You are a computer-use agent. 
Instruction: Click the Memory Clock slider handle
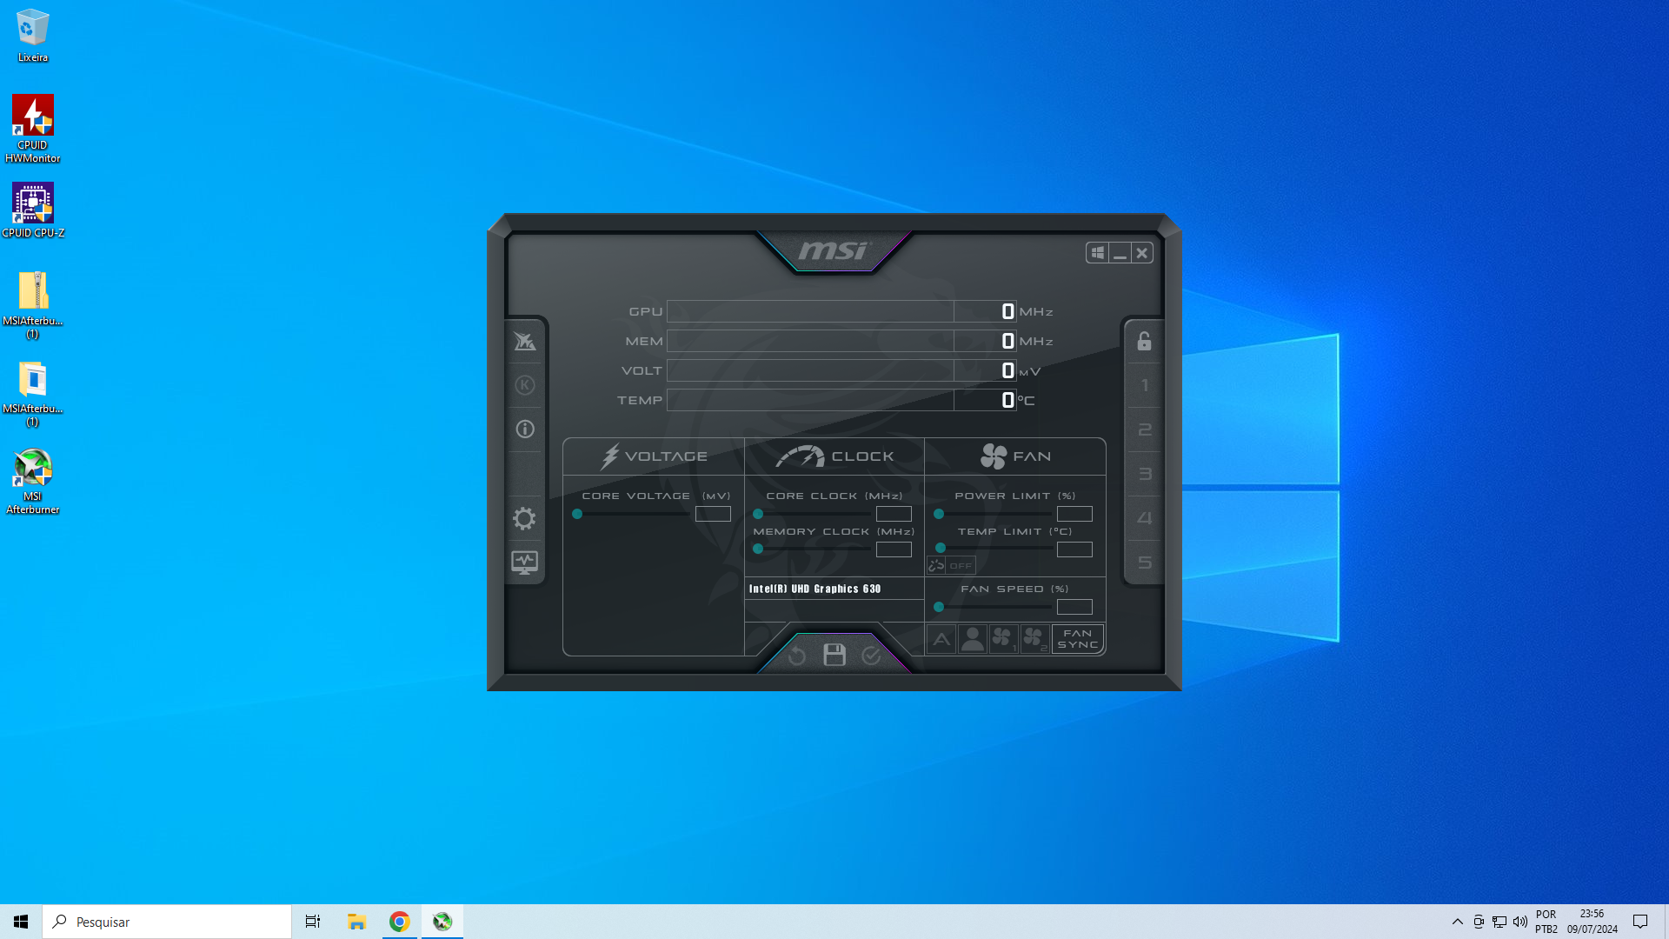pyautogui.click(x=758, y=549)
